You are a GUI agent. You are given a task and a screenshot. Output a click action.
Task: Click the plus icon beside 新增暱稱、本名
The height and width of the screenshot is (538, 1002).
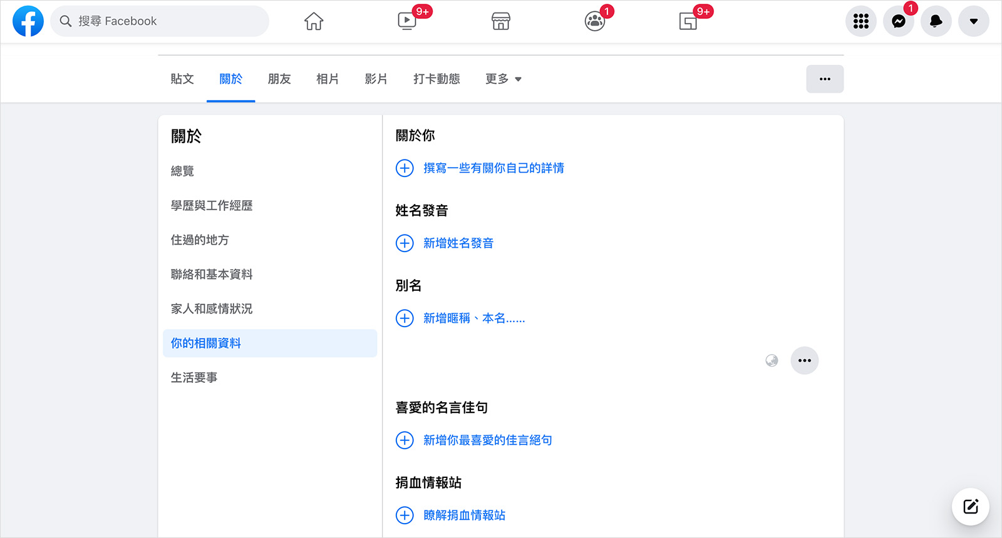coord(405,318)
